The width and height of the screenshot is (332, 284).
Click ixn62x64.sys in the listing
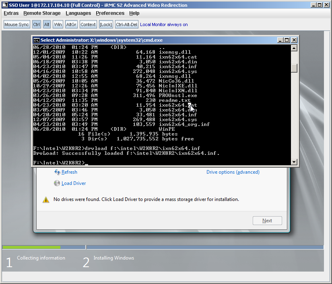178,71
